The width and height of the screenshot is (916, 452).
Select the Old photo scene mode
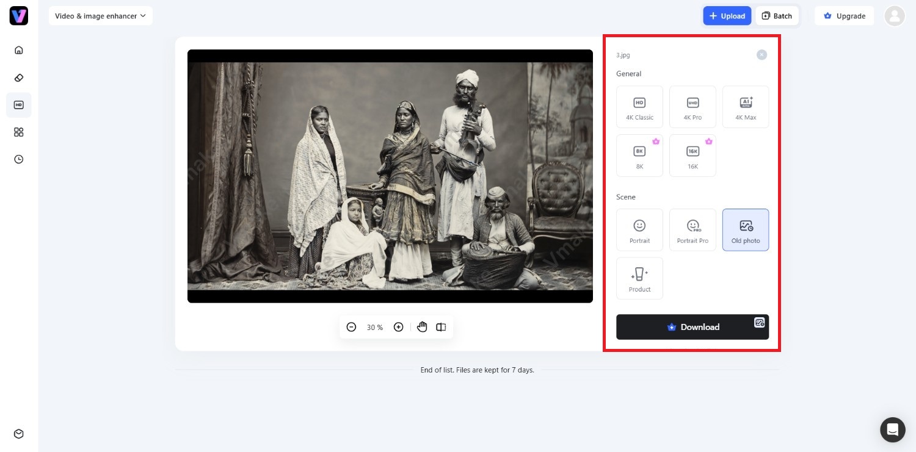pyautogui.click(x=746, y=230)
